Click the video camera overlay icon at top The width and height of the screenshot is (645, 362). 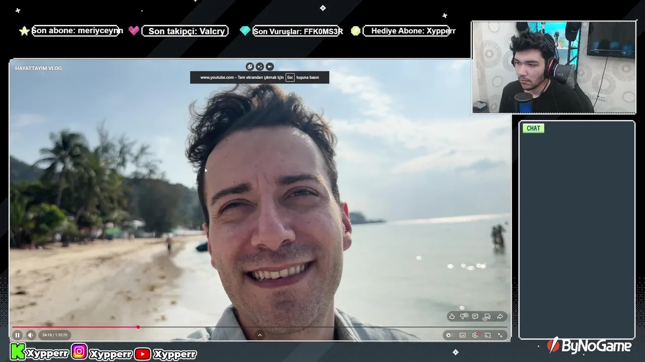coord(270,66)
